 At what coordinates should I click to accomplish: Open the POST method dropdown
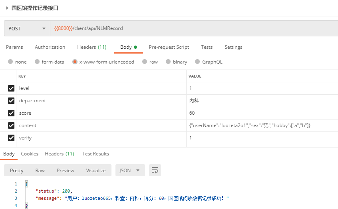(x=27, y=28)
